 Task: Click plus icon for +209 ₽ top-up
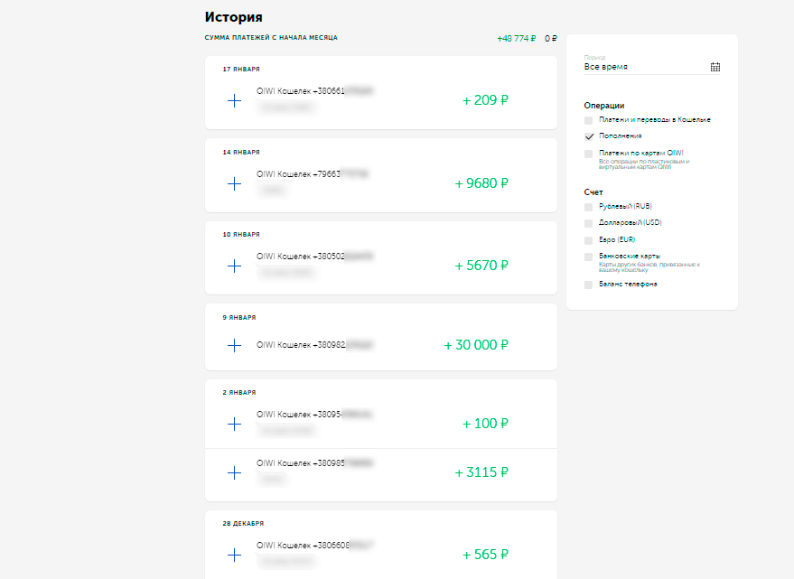tap(234, 101)
